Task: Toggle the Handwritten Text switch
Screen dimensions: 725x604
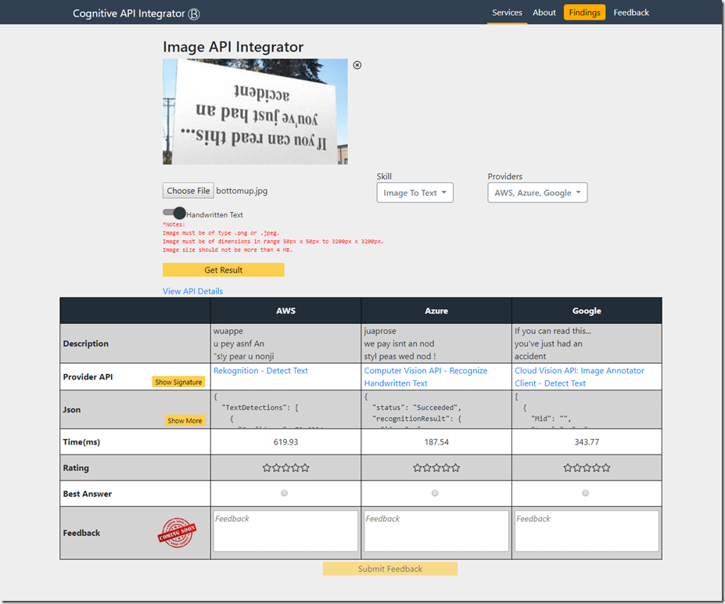Action: click(174, 213)
